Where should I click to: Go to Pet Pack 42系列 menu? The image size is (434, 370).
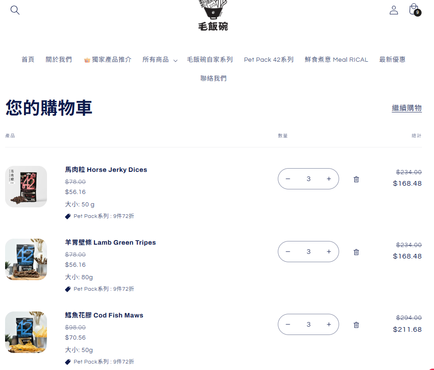(x=269, y=60)
